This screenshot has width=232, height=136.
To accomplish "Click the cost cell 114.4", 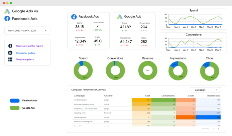I will tap(142, 104).
